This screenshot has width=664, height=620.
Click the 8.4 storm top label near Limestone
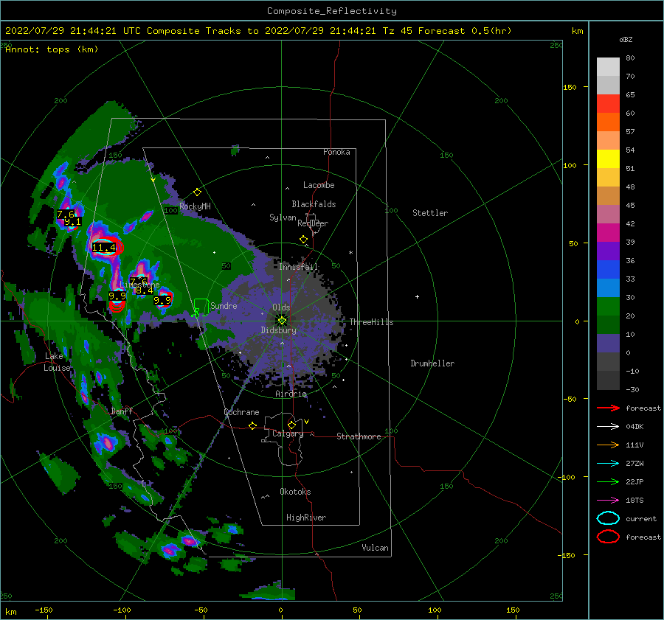(145, 290)
